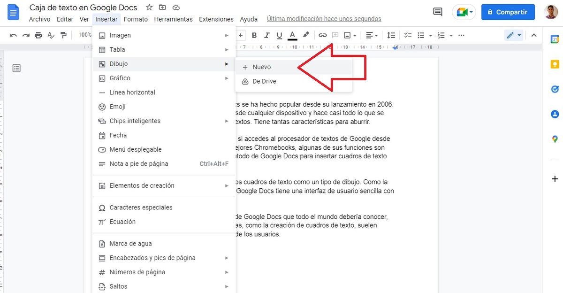This screenshot has height=293, width=563.
Task: Expand the Imagen submenu
Action: [x=164, y=35]
